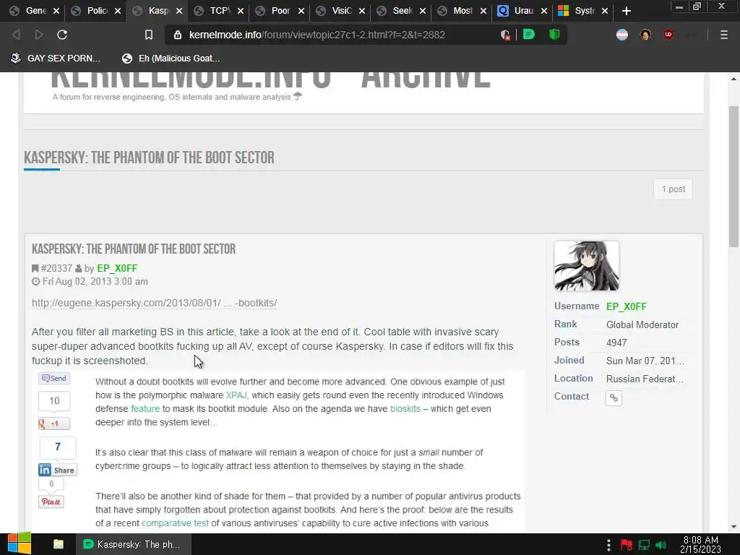The width and height of the screenshot is (740, 555).
Task: Bookmark this page with the bookmark icon
Action: [149, 35]
